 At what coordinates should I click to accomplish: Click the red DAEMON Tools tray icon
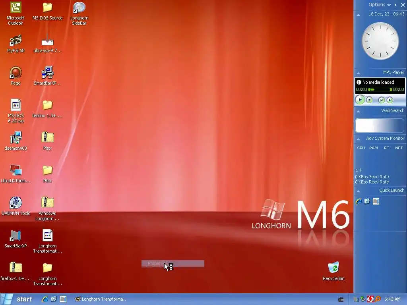370,299
